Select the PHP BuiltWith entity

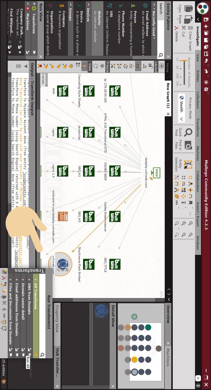63,91
